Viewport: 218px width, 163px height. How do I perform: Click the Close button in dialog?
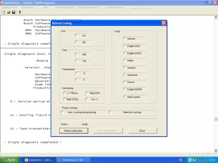point(143,131)
